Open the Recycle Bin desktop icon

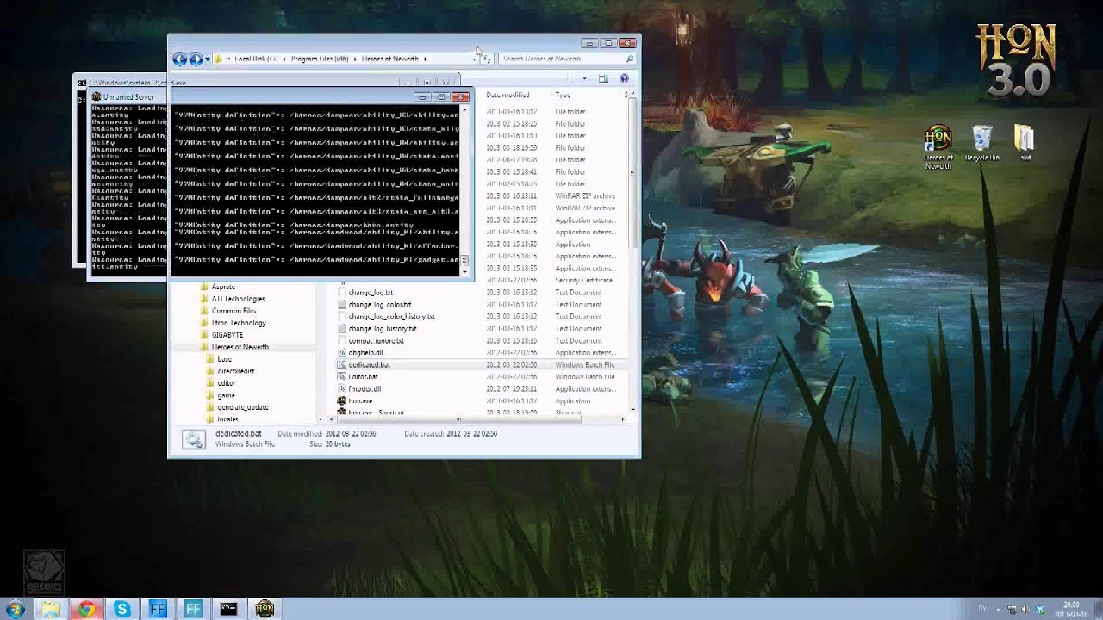pos(982,144)
